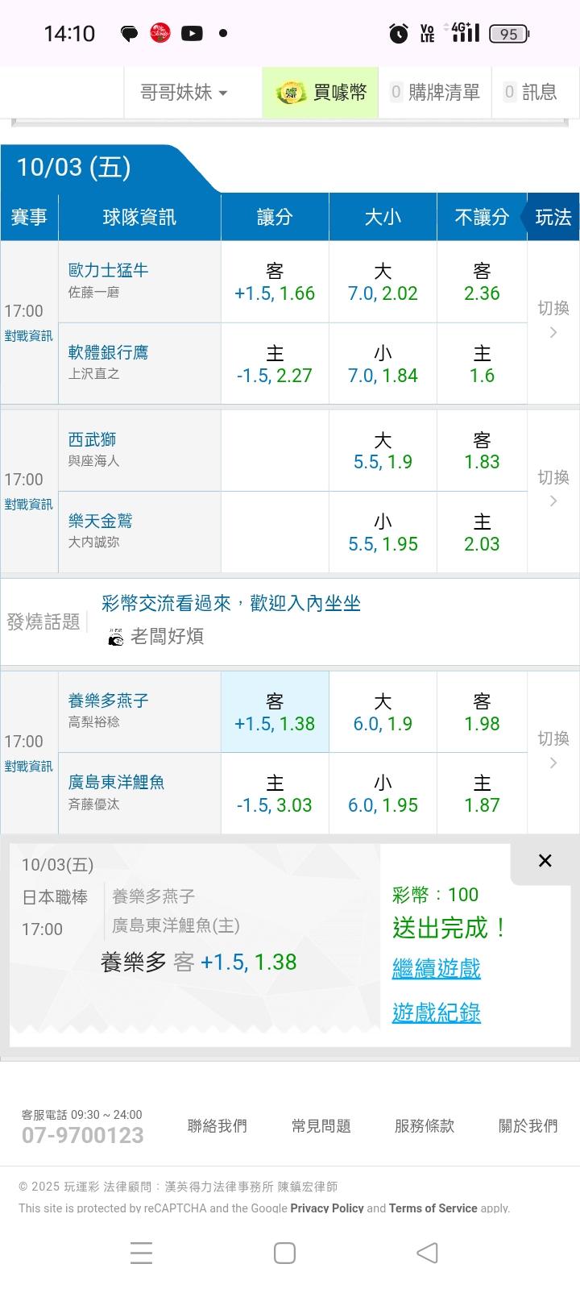Tap the Android home navigation icon
580x1293 pixels.
click(x=284, y=1253)
